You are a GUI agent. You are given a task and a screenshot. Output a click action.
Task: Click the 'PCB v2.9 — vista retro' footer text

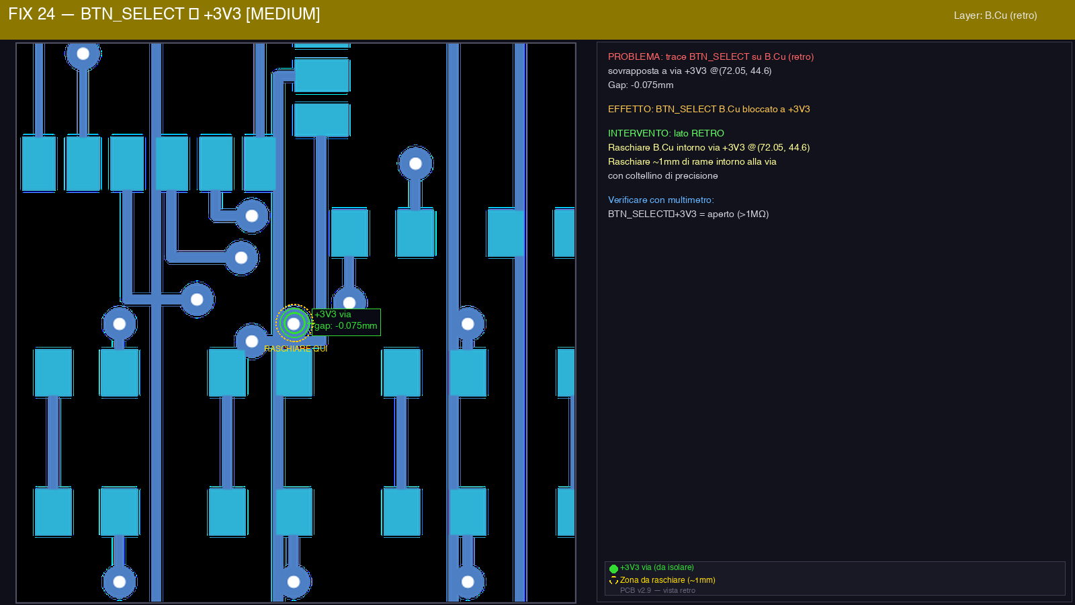pyautogui.click(x=657, y=590)
